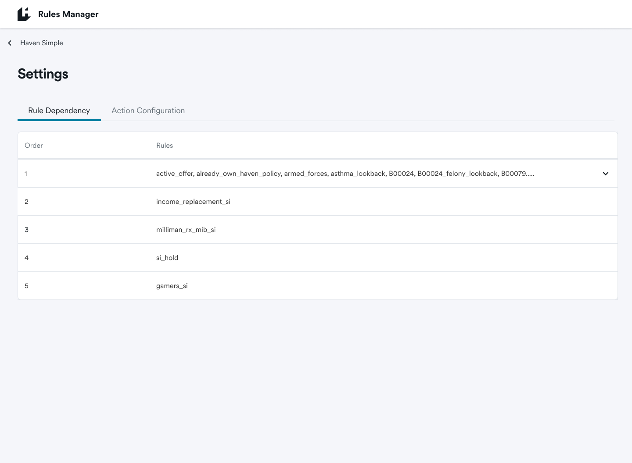Click the Order column header
This screenshot has width=632, height=463.
34,146
